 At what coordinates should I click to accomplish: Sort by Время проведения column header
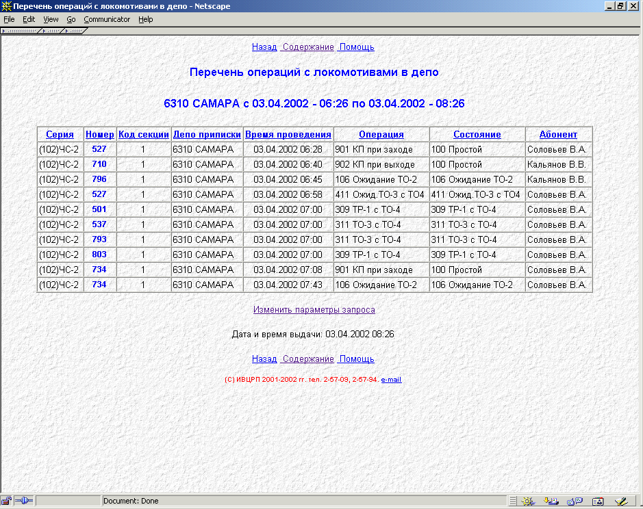[288, 134]
